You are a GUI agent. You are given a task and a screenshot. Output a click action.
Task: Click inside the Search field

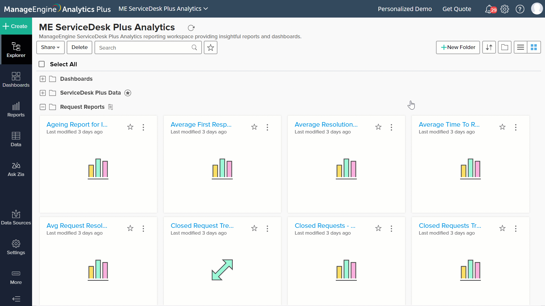tap(143, 48)
